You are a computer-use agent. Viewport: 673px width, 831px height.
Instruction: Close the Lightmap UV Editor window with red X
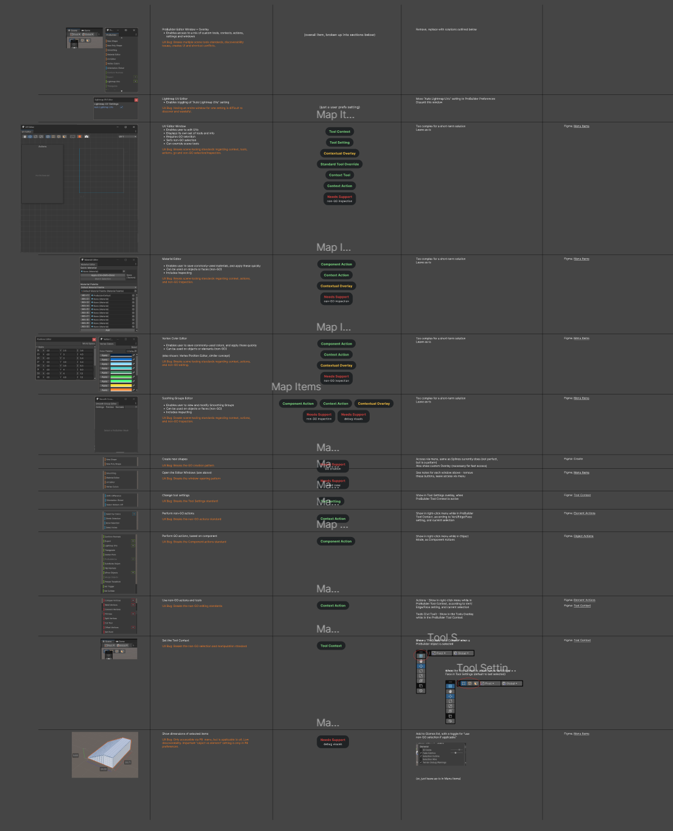pos(136,100)
